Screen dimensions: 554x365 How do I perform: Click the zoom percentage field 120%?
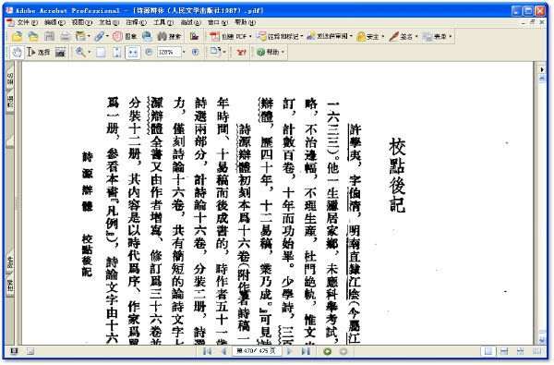[x=169, y=53]
